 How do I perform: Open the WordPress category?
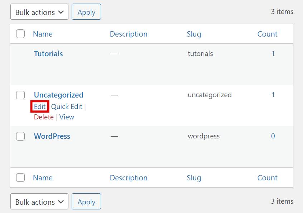coord(52,136)
